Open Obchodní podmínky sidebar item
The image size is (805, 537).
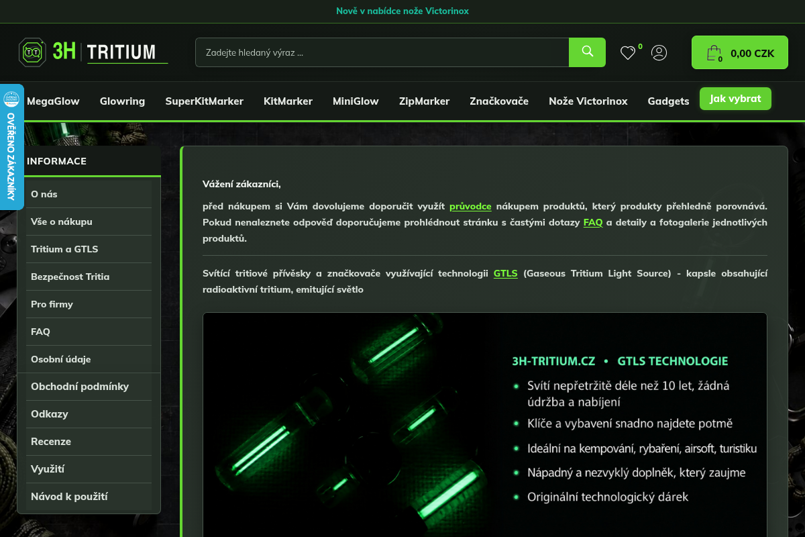(x=89, y=387)
